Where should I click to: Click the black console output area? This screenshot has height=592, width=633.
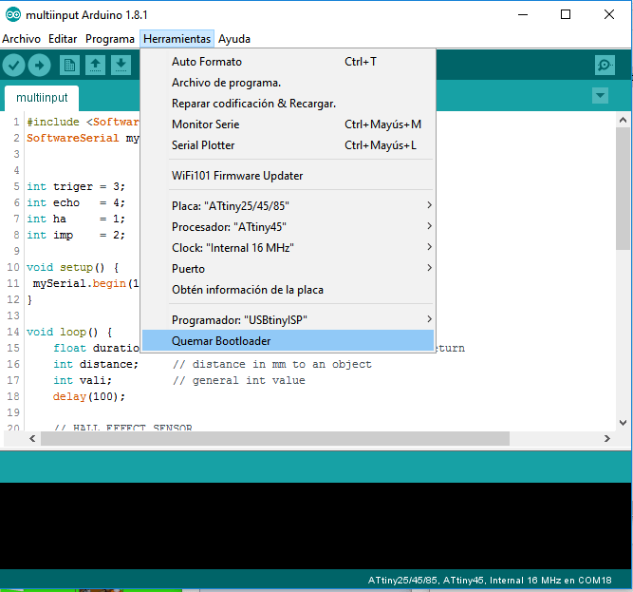pyautogui.click(x=316, y=525)
